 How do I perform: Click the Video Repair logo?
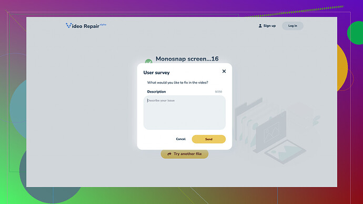pos(86,26)
